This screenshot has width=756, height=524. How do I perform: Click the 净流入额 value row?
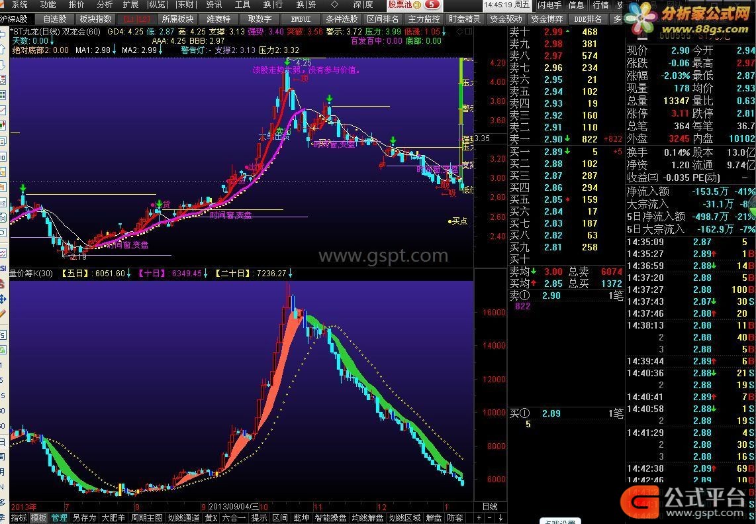pos(690,191)
